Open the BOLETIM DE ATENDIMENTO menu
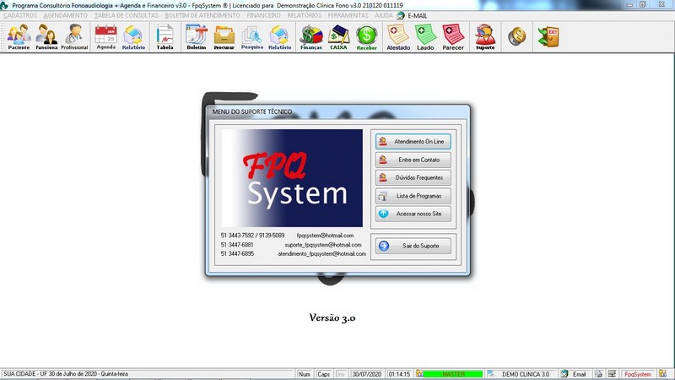Image resolution: width=675 pixels, height=380 pixels. coord(202,15)
